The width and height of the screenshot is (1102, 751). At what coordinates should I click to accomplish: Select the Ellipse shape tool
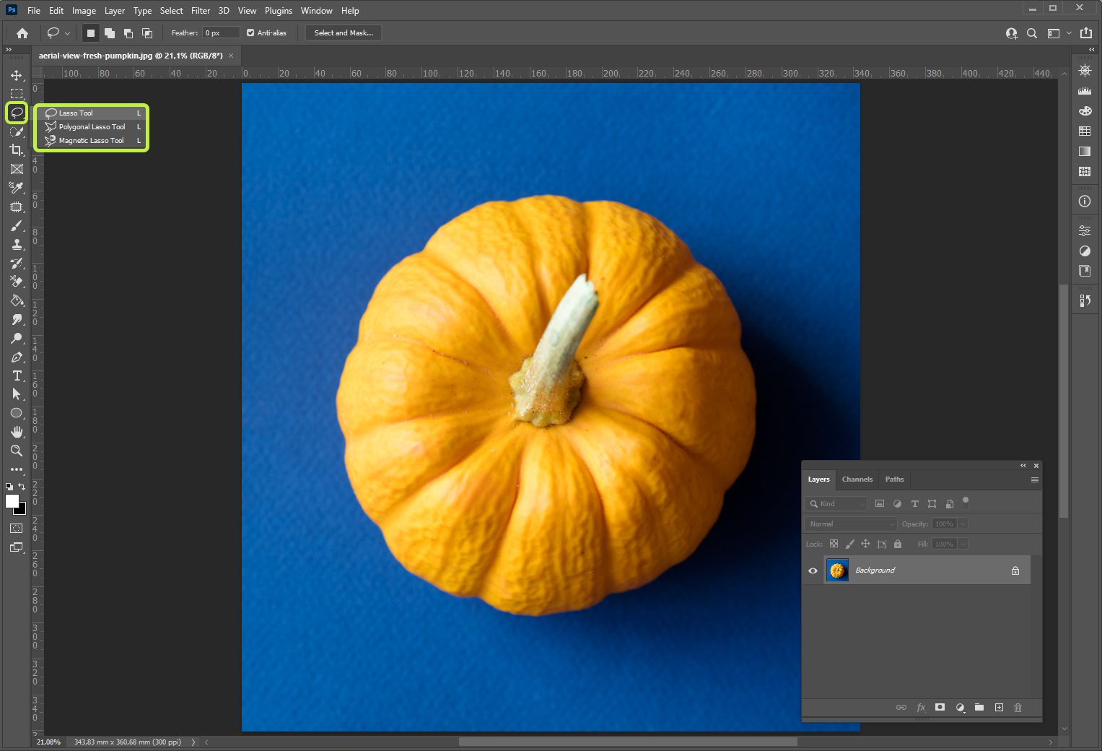pyautogui.click(x=17, y=413)
